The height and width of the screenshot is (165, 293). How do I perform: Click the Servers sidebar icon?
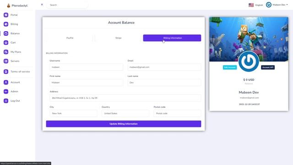click(x=6, y=61)
